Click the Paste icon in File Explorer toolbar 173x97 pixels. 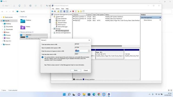25,6
